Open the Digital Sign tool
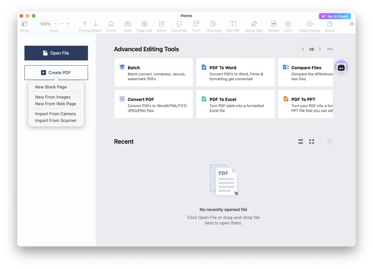Viewport: 373px width, 269px height. point(254,24)
